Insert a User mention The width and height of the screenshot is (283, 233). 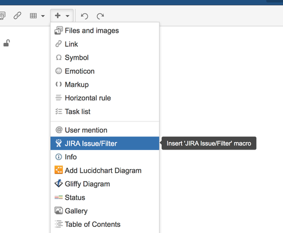click(x=105, y=130)
